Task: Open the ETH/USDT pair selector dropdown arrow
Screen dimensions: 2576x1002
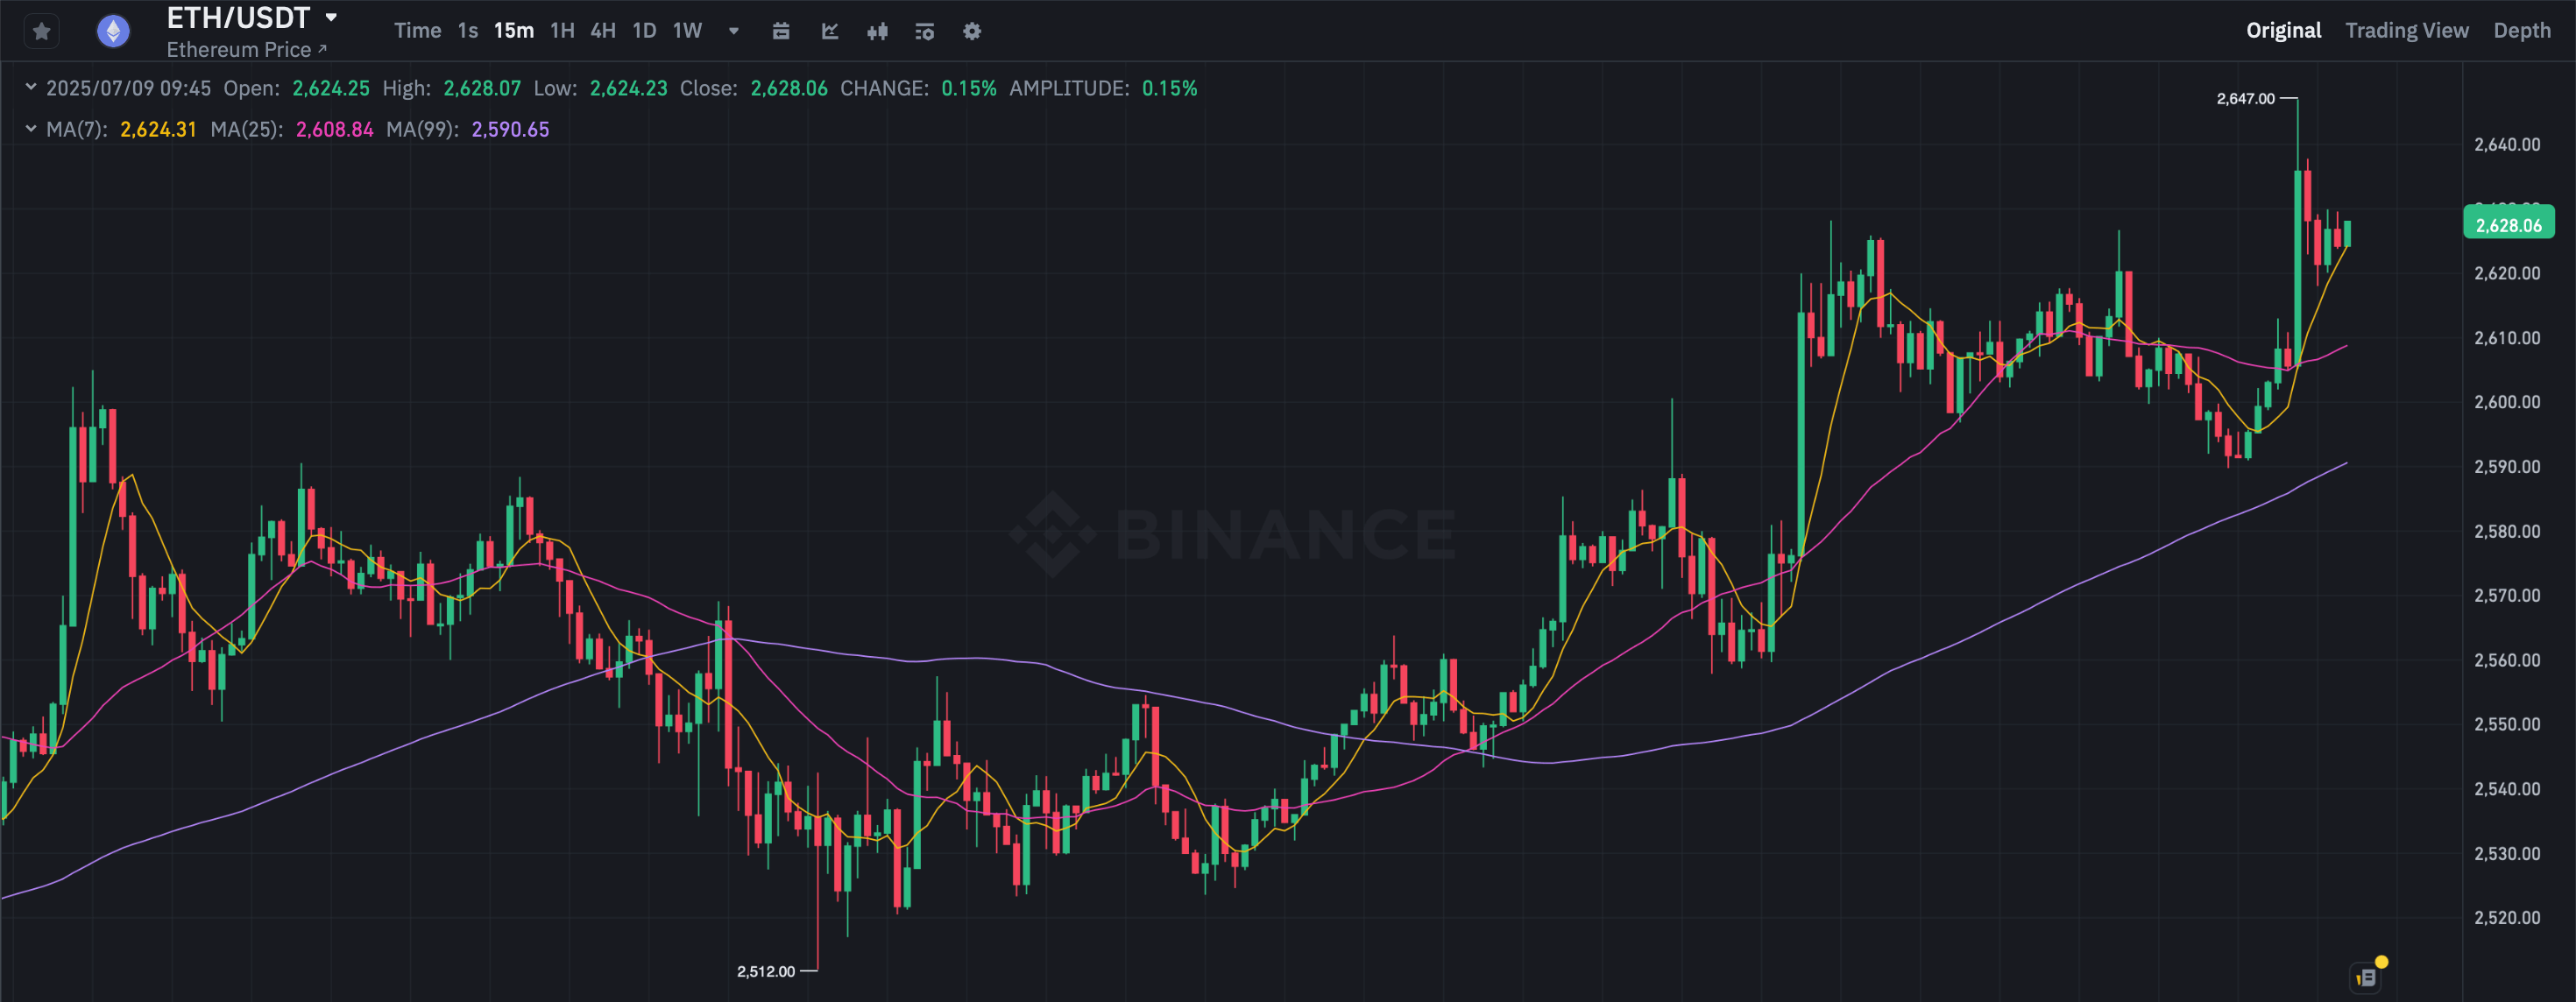Action: (x=331, y=17)
